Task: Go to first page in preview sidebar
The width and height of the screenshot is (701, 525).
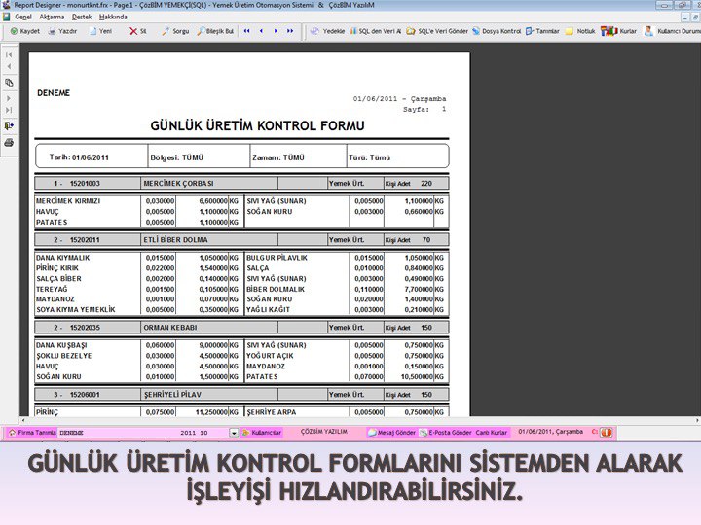Action: click(9, 54)
